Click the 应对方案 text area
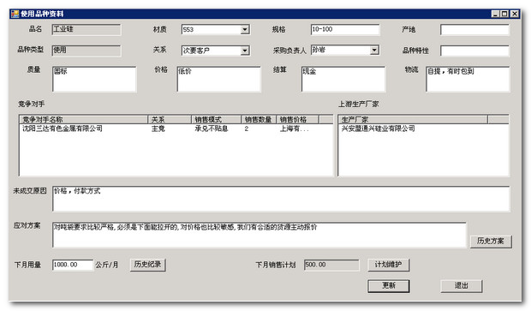The image size is (531, 311). [260, 235]
